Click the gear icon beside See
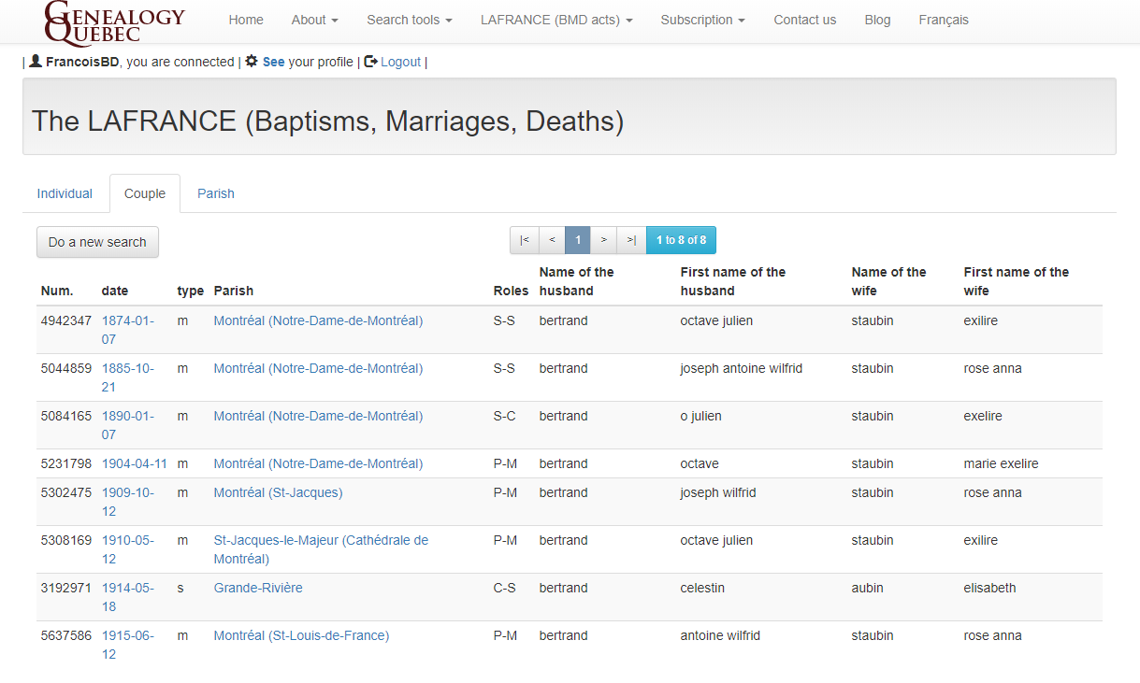This screenshot has height=683, width=1140. tap(252, 61)
